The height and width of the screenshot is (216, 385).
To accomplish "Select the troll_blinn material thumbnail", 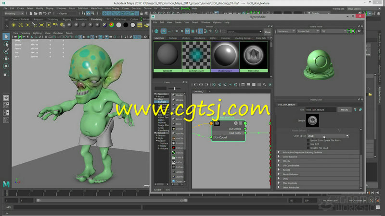I will [254, 57].
